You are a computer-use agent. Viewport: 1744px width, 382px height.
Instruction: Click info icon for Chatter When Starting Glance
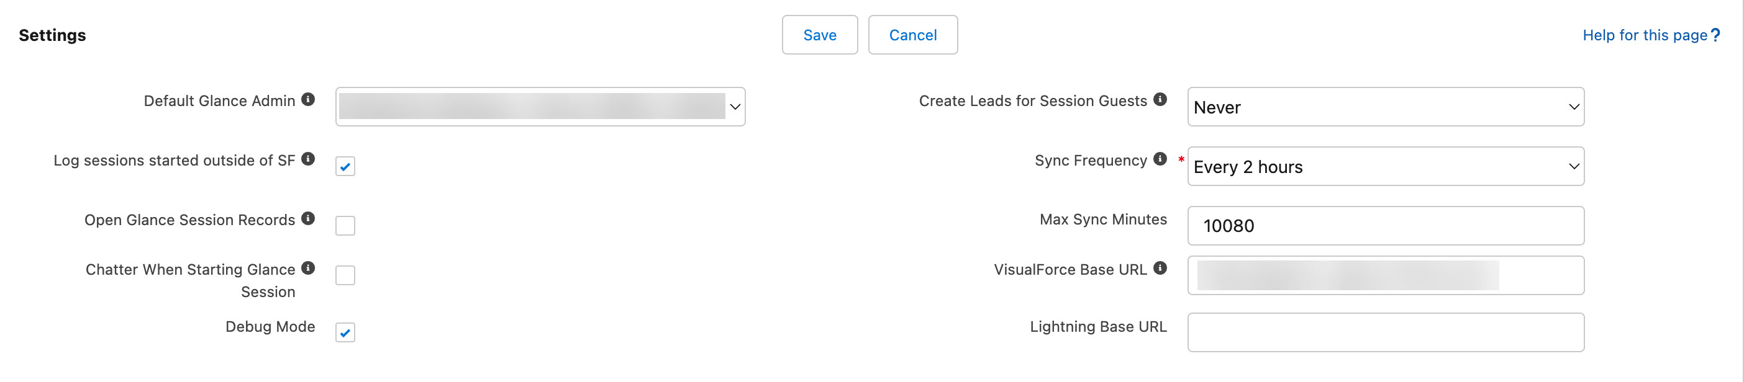click(308, 268)
